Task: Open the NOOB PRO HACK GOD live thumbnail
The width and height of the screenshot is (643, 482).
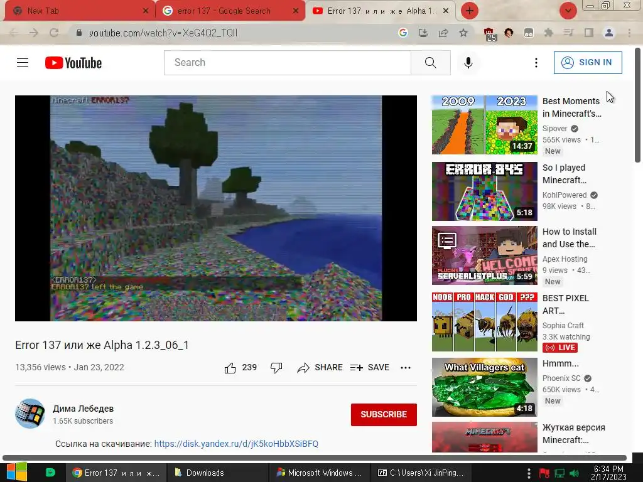Action: 484,322
